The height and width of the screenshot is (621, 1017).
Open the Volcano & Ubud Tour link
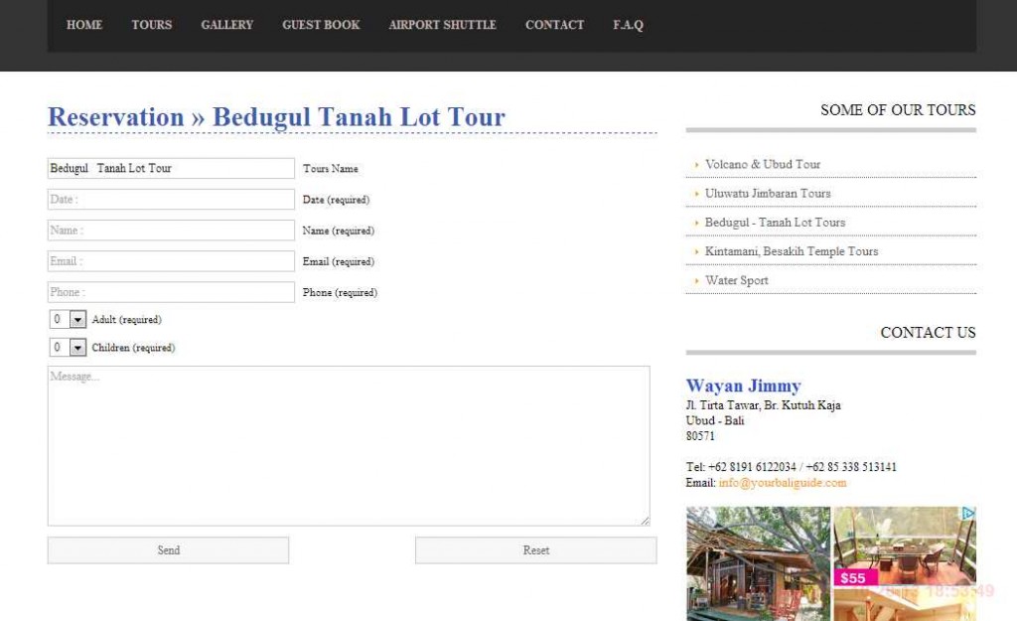tap(763, 164)
